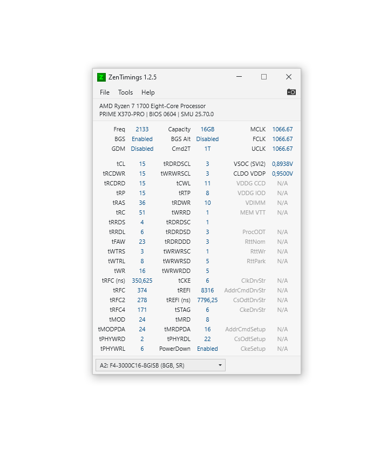Click the tRFC value 374

coord(142,290)
